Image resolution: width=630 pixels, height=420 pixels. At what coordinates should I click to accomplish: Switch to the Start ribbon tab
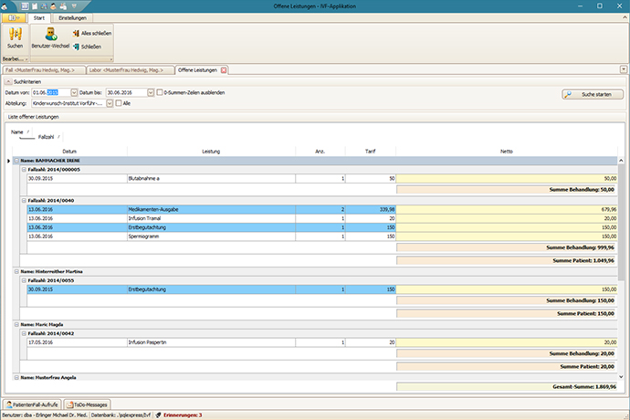(39, 18)
